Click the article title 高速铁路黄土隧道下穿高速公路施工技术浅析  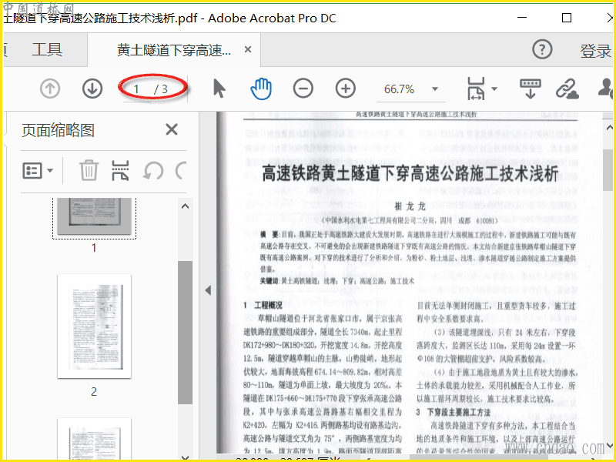pos(410,173)
